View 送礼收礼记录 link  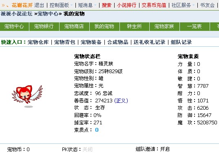point(149,42)
